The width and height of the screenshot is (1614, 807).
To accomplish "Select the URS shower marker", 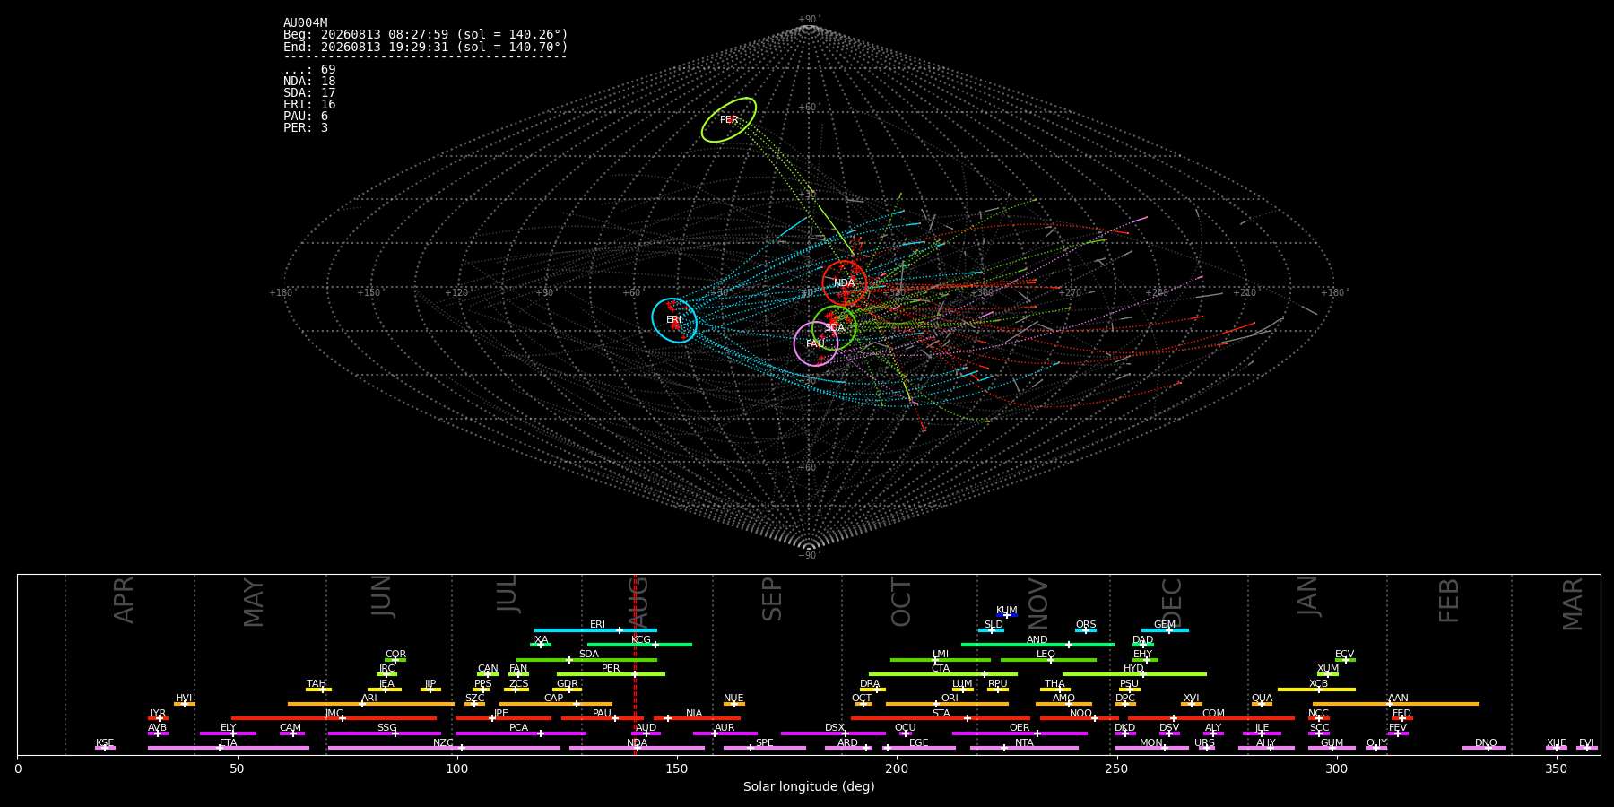I will (1206, 748).
